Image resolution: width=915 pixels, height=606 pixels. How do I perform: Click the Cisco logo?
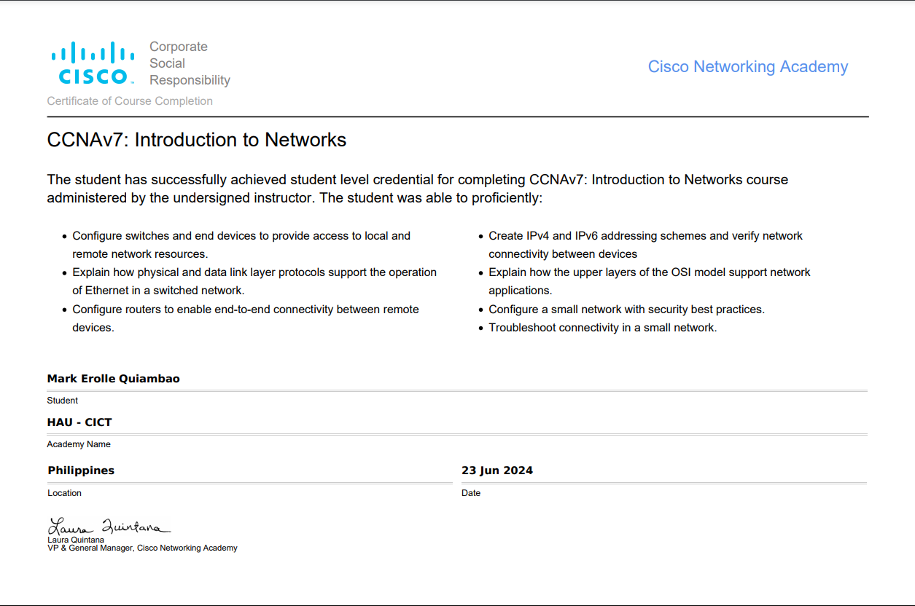coord(93,63)
